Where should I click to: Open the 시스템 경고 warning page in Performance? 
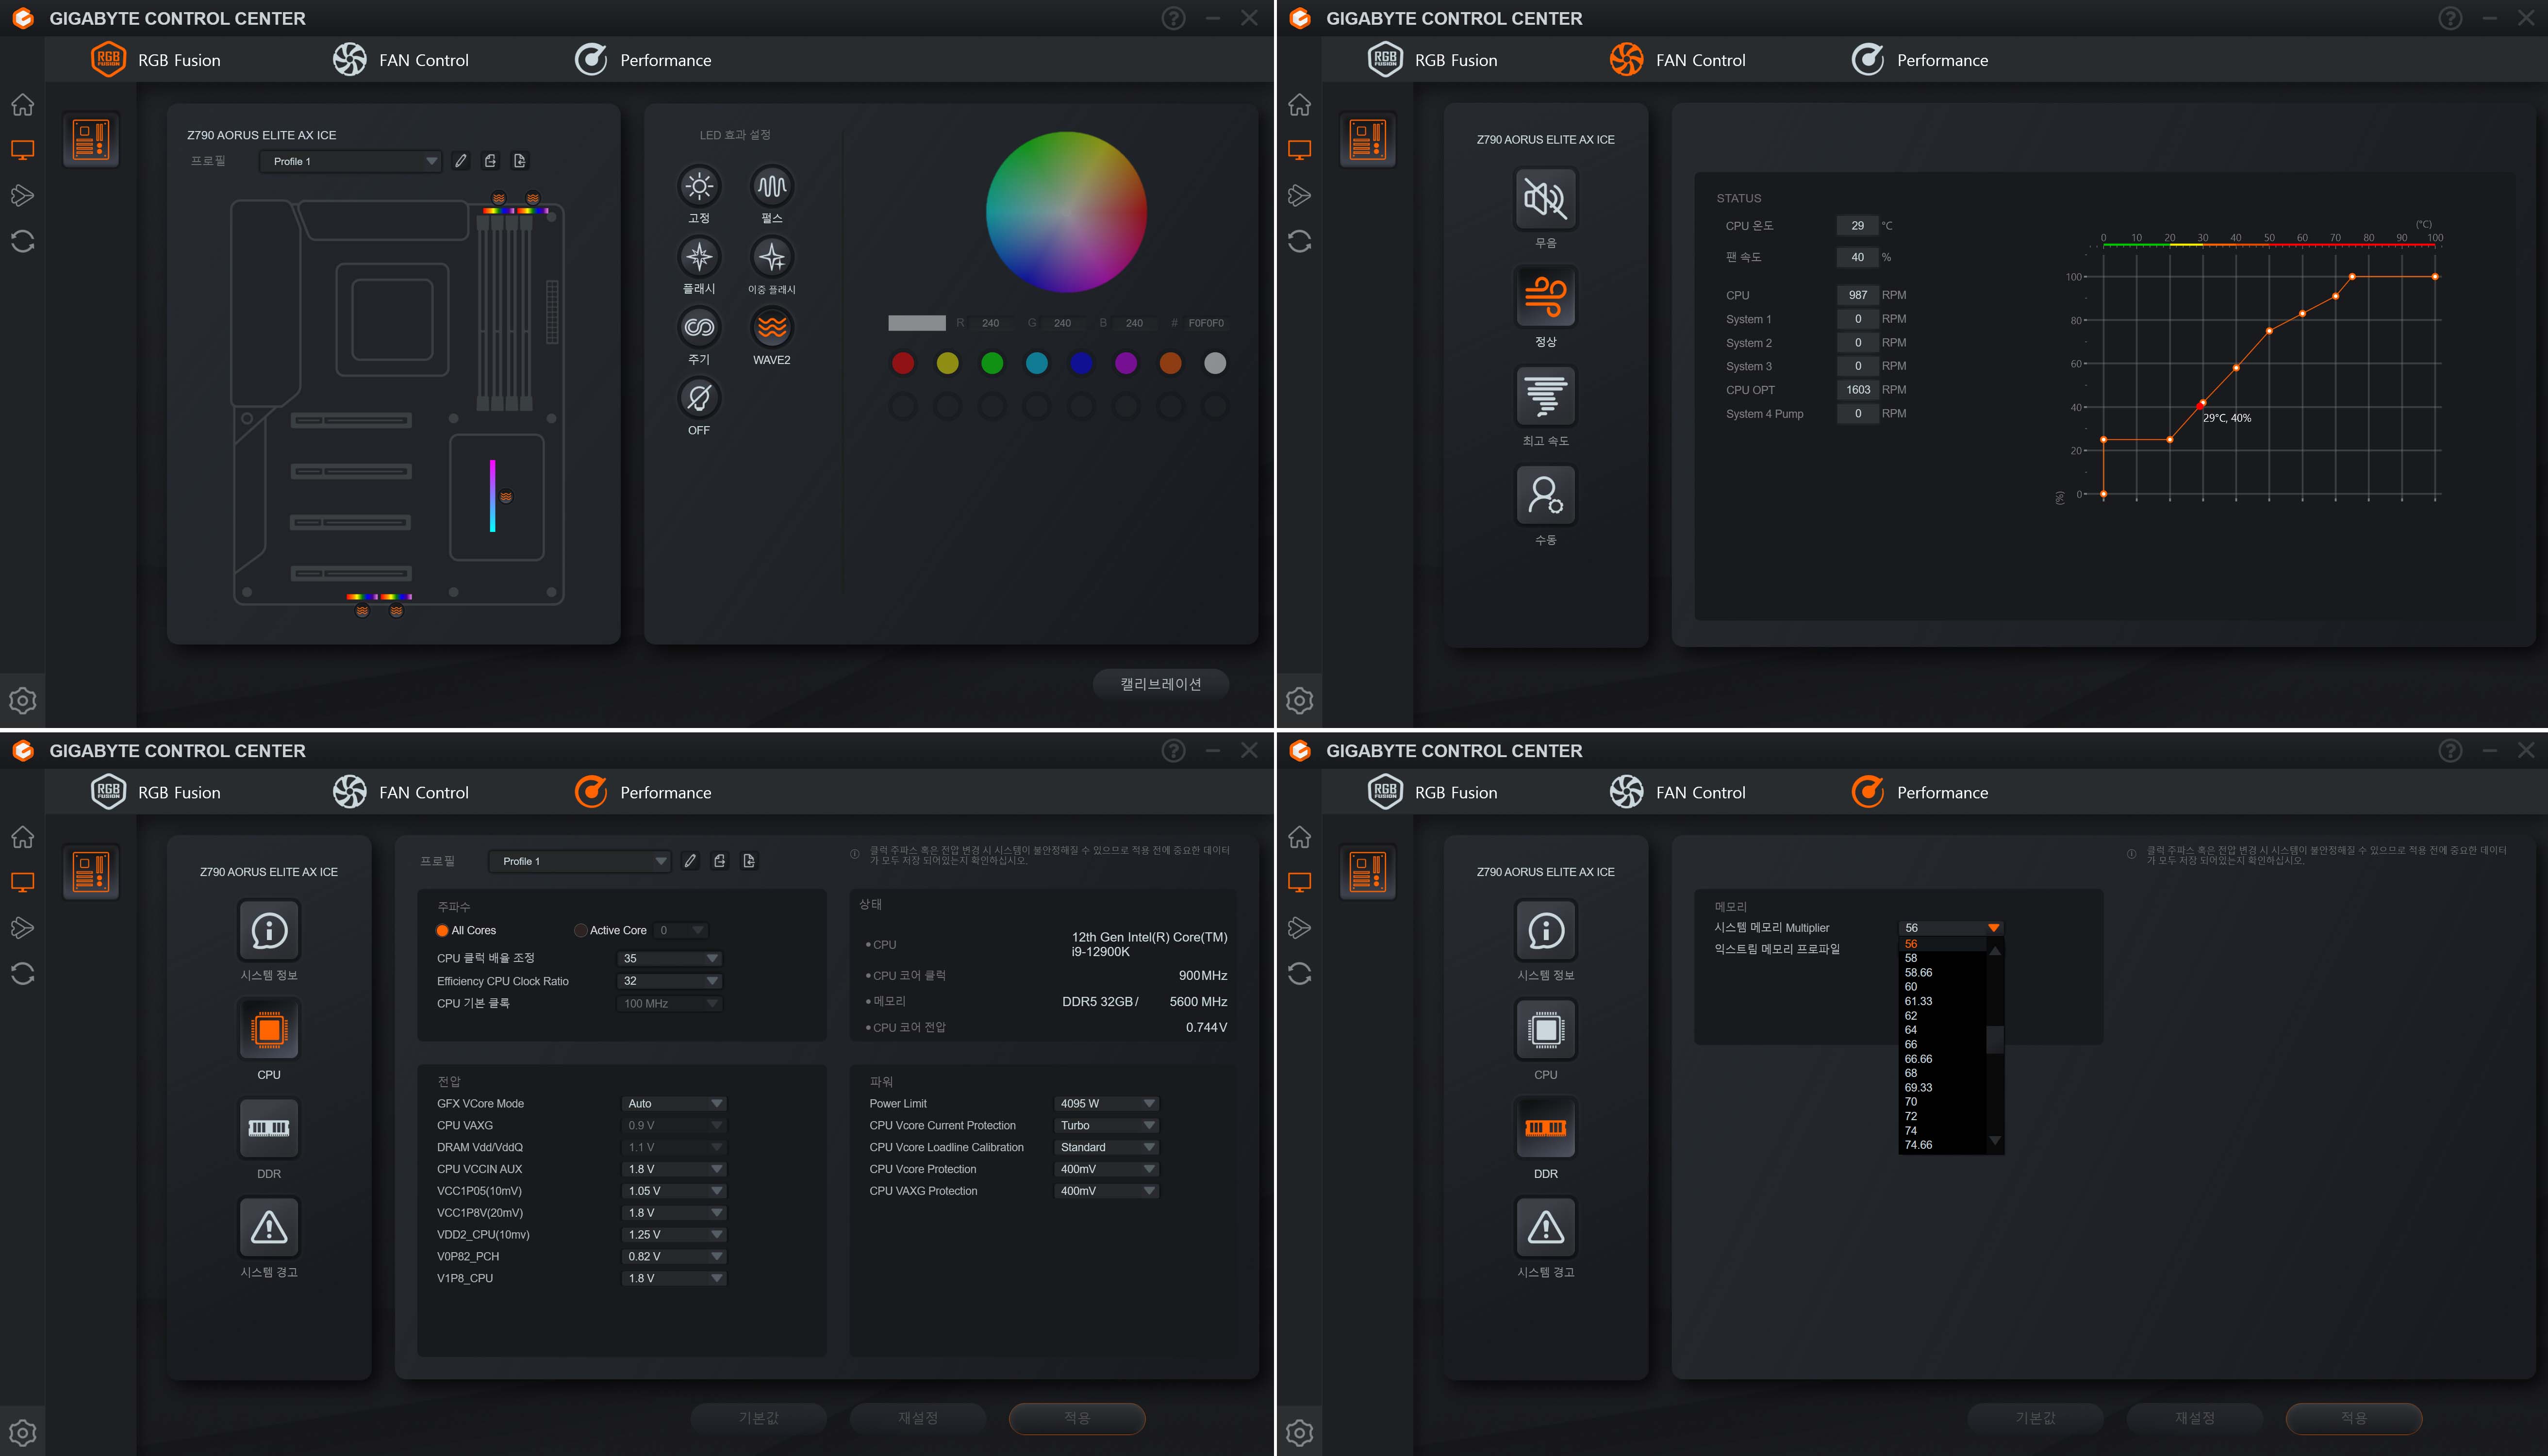point(269,1228)
